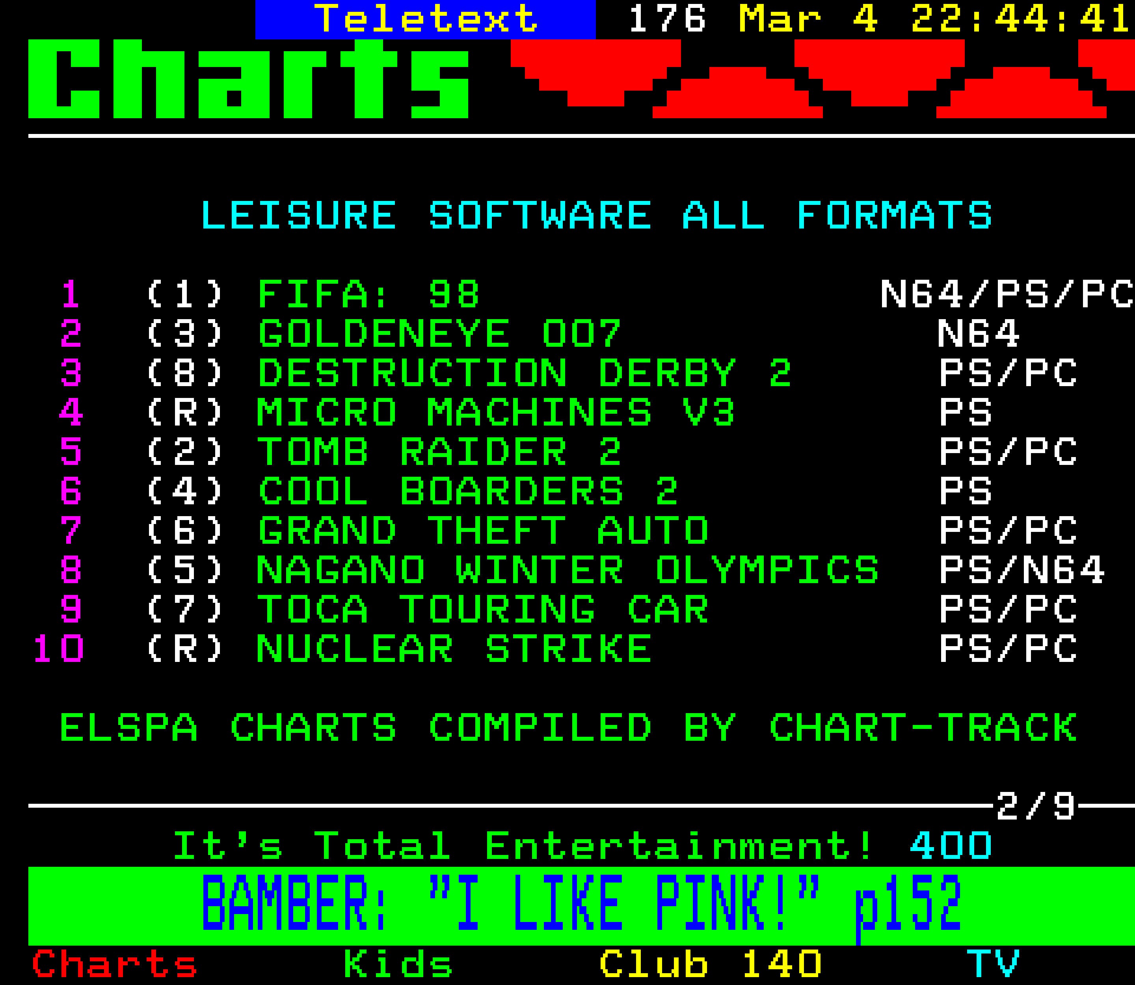Click the PS/N64 format beside NAGANO WINTER OLYMPICS

point(1022,570)
